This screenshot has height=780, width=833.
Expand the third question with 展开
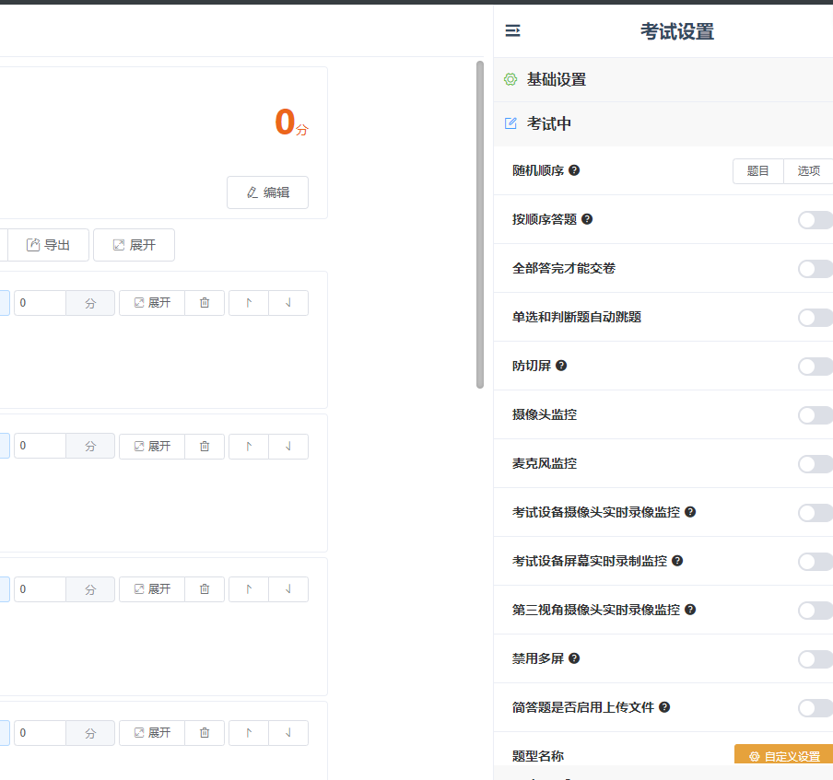(x=152, y=589)
